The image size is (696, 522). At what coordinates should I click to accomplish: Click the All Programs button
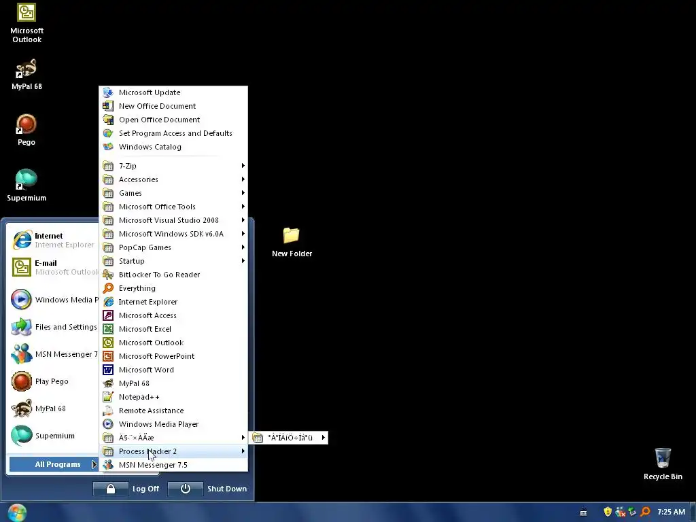tap(53, 464)
